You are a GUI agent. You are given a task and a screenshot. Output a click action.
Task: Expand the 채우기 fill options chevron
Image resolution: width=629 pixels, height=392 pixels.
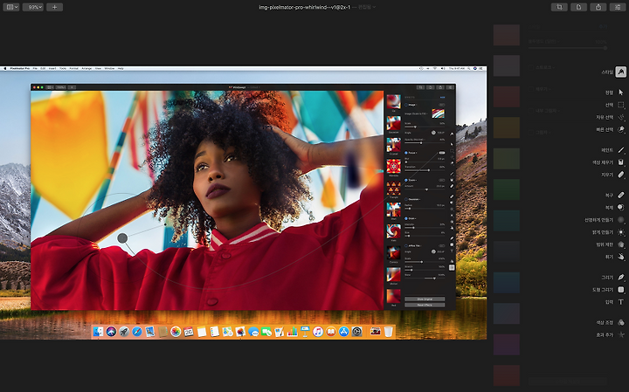click(550, 89)
